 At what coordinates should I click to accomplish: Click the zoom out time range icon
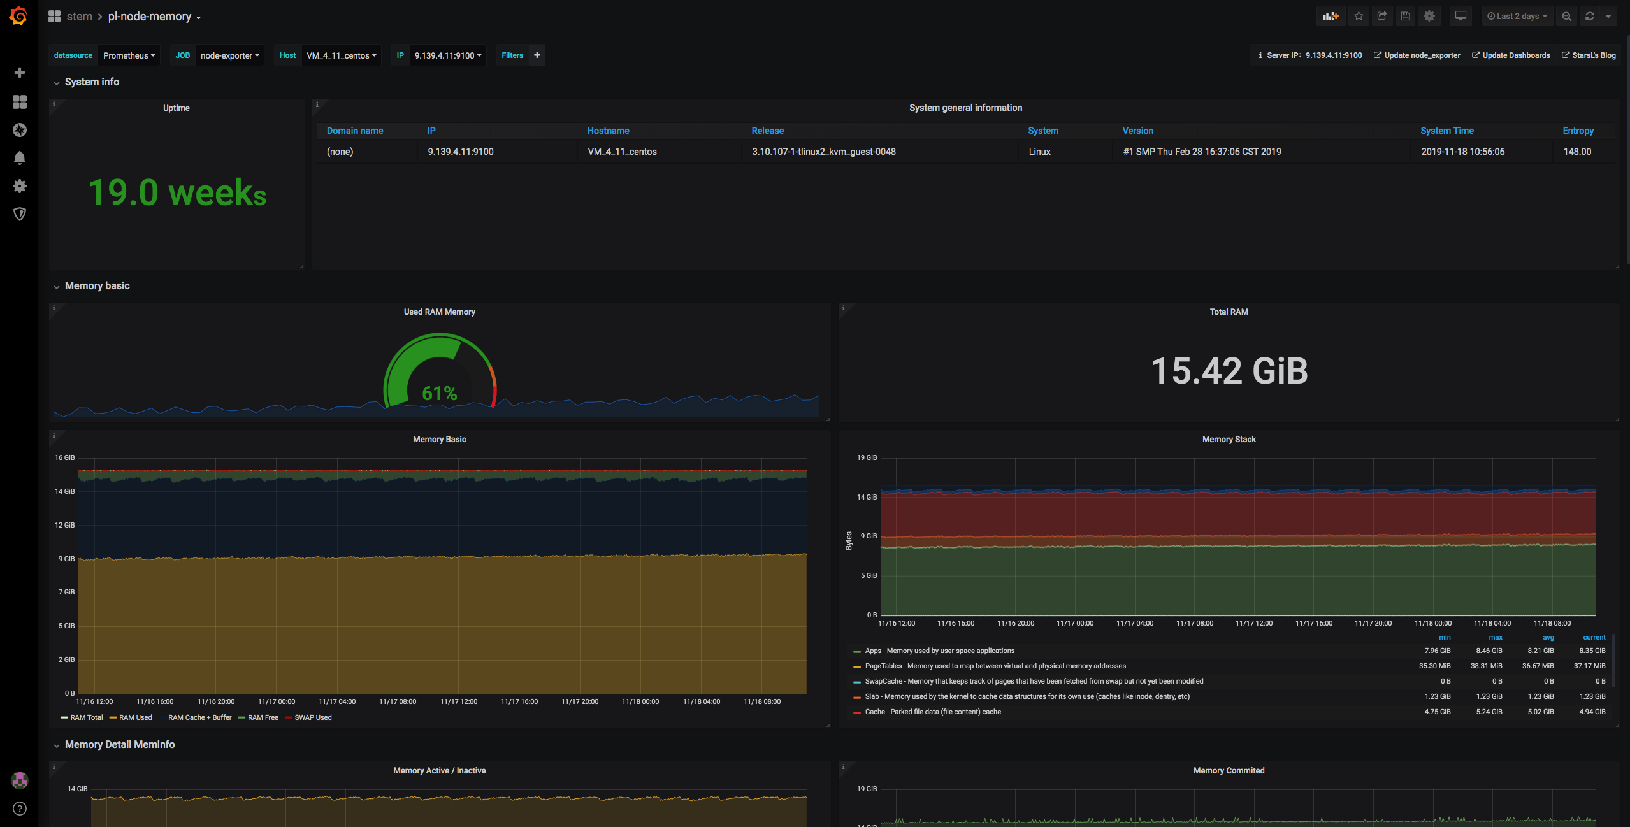[1566, 17]
